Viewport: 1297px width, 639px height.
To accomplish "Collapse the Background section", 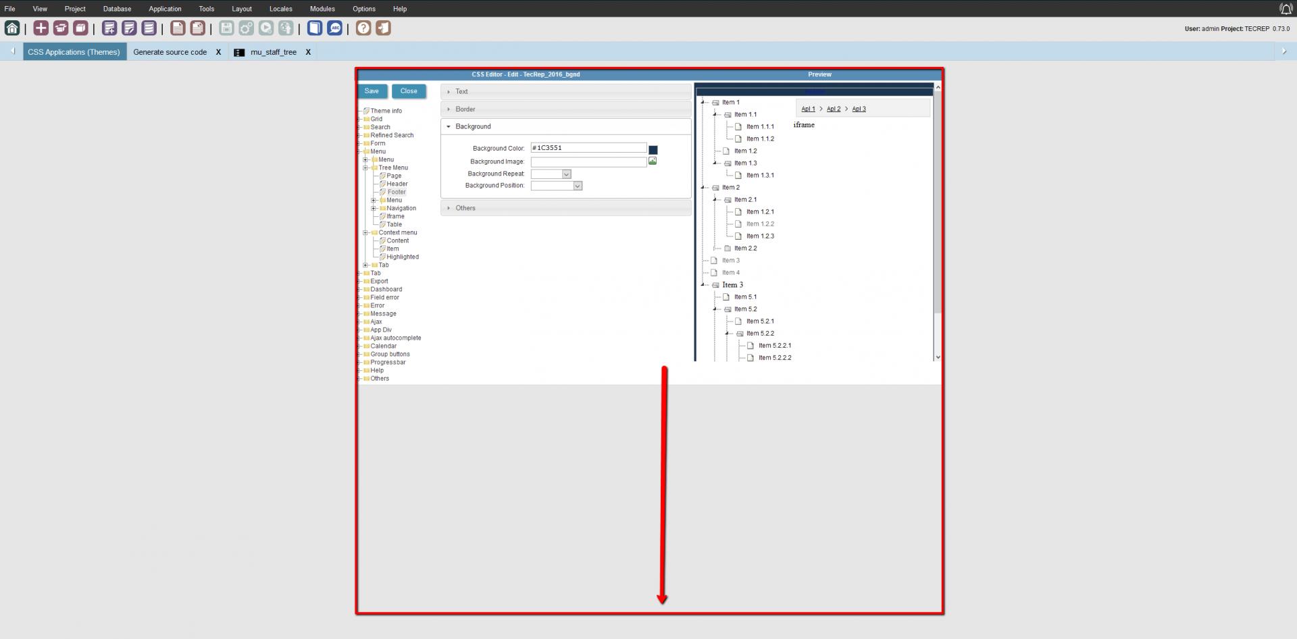I will pyautogui.click(x=565, y=126).
